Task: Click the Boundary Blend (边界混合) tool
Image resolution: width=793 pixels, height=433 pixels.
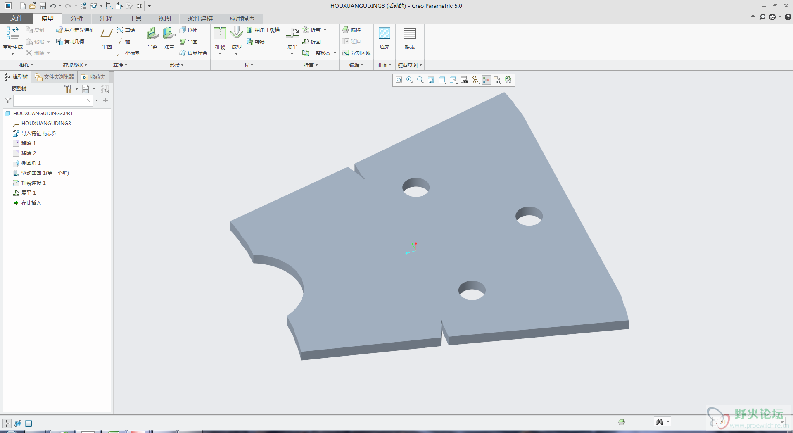Action: coord(193,53)
